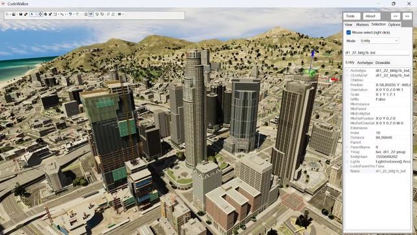Click the New file toolbar icon
The height and width of the screenshot is (235, 417).
point(7,14)
